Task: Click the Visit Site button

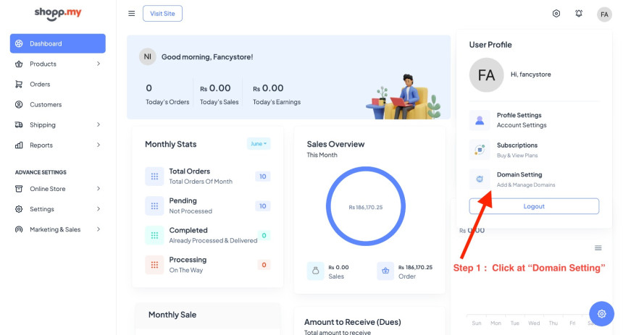Action: [162, 13]
